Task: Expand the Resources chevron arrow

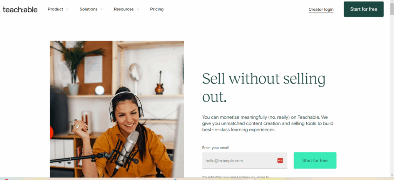Action: [138, 9]
